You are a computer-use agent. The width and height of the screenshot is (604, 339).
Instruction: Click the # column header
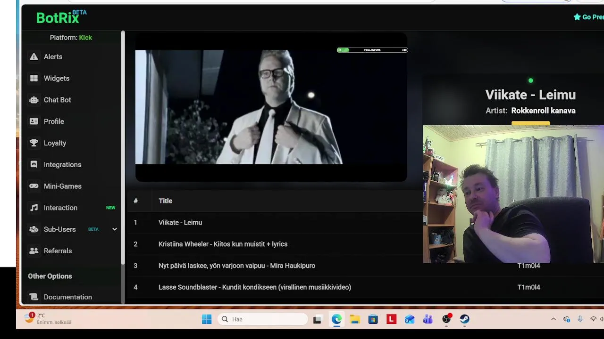click(135, 201)
